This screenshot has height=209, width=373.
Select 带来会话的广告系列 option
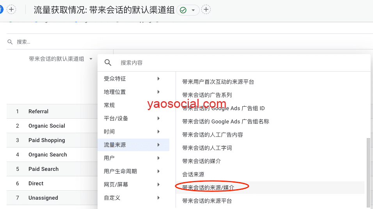tap(207, 95)
